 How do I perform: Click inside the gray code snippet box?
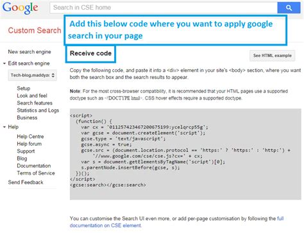[x=185, y=154]
